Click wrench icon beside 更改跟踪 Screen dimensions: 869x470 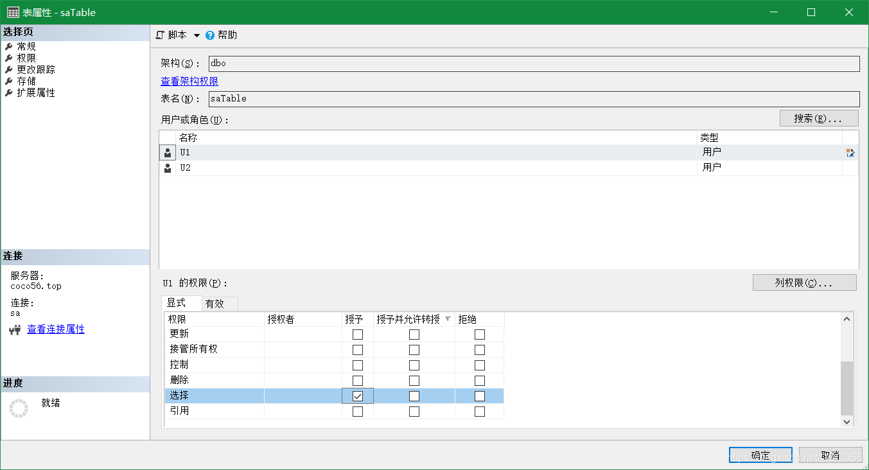[x=8, y=70]
